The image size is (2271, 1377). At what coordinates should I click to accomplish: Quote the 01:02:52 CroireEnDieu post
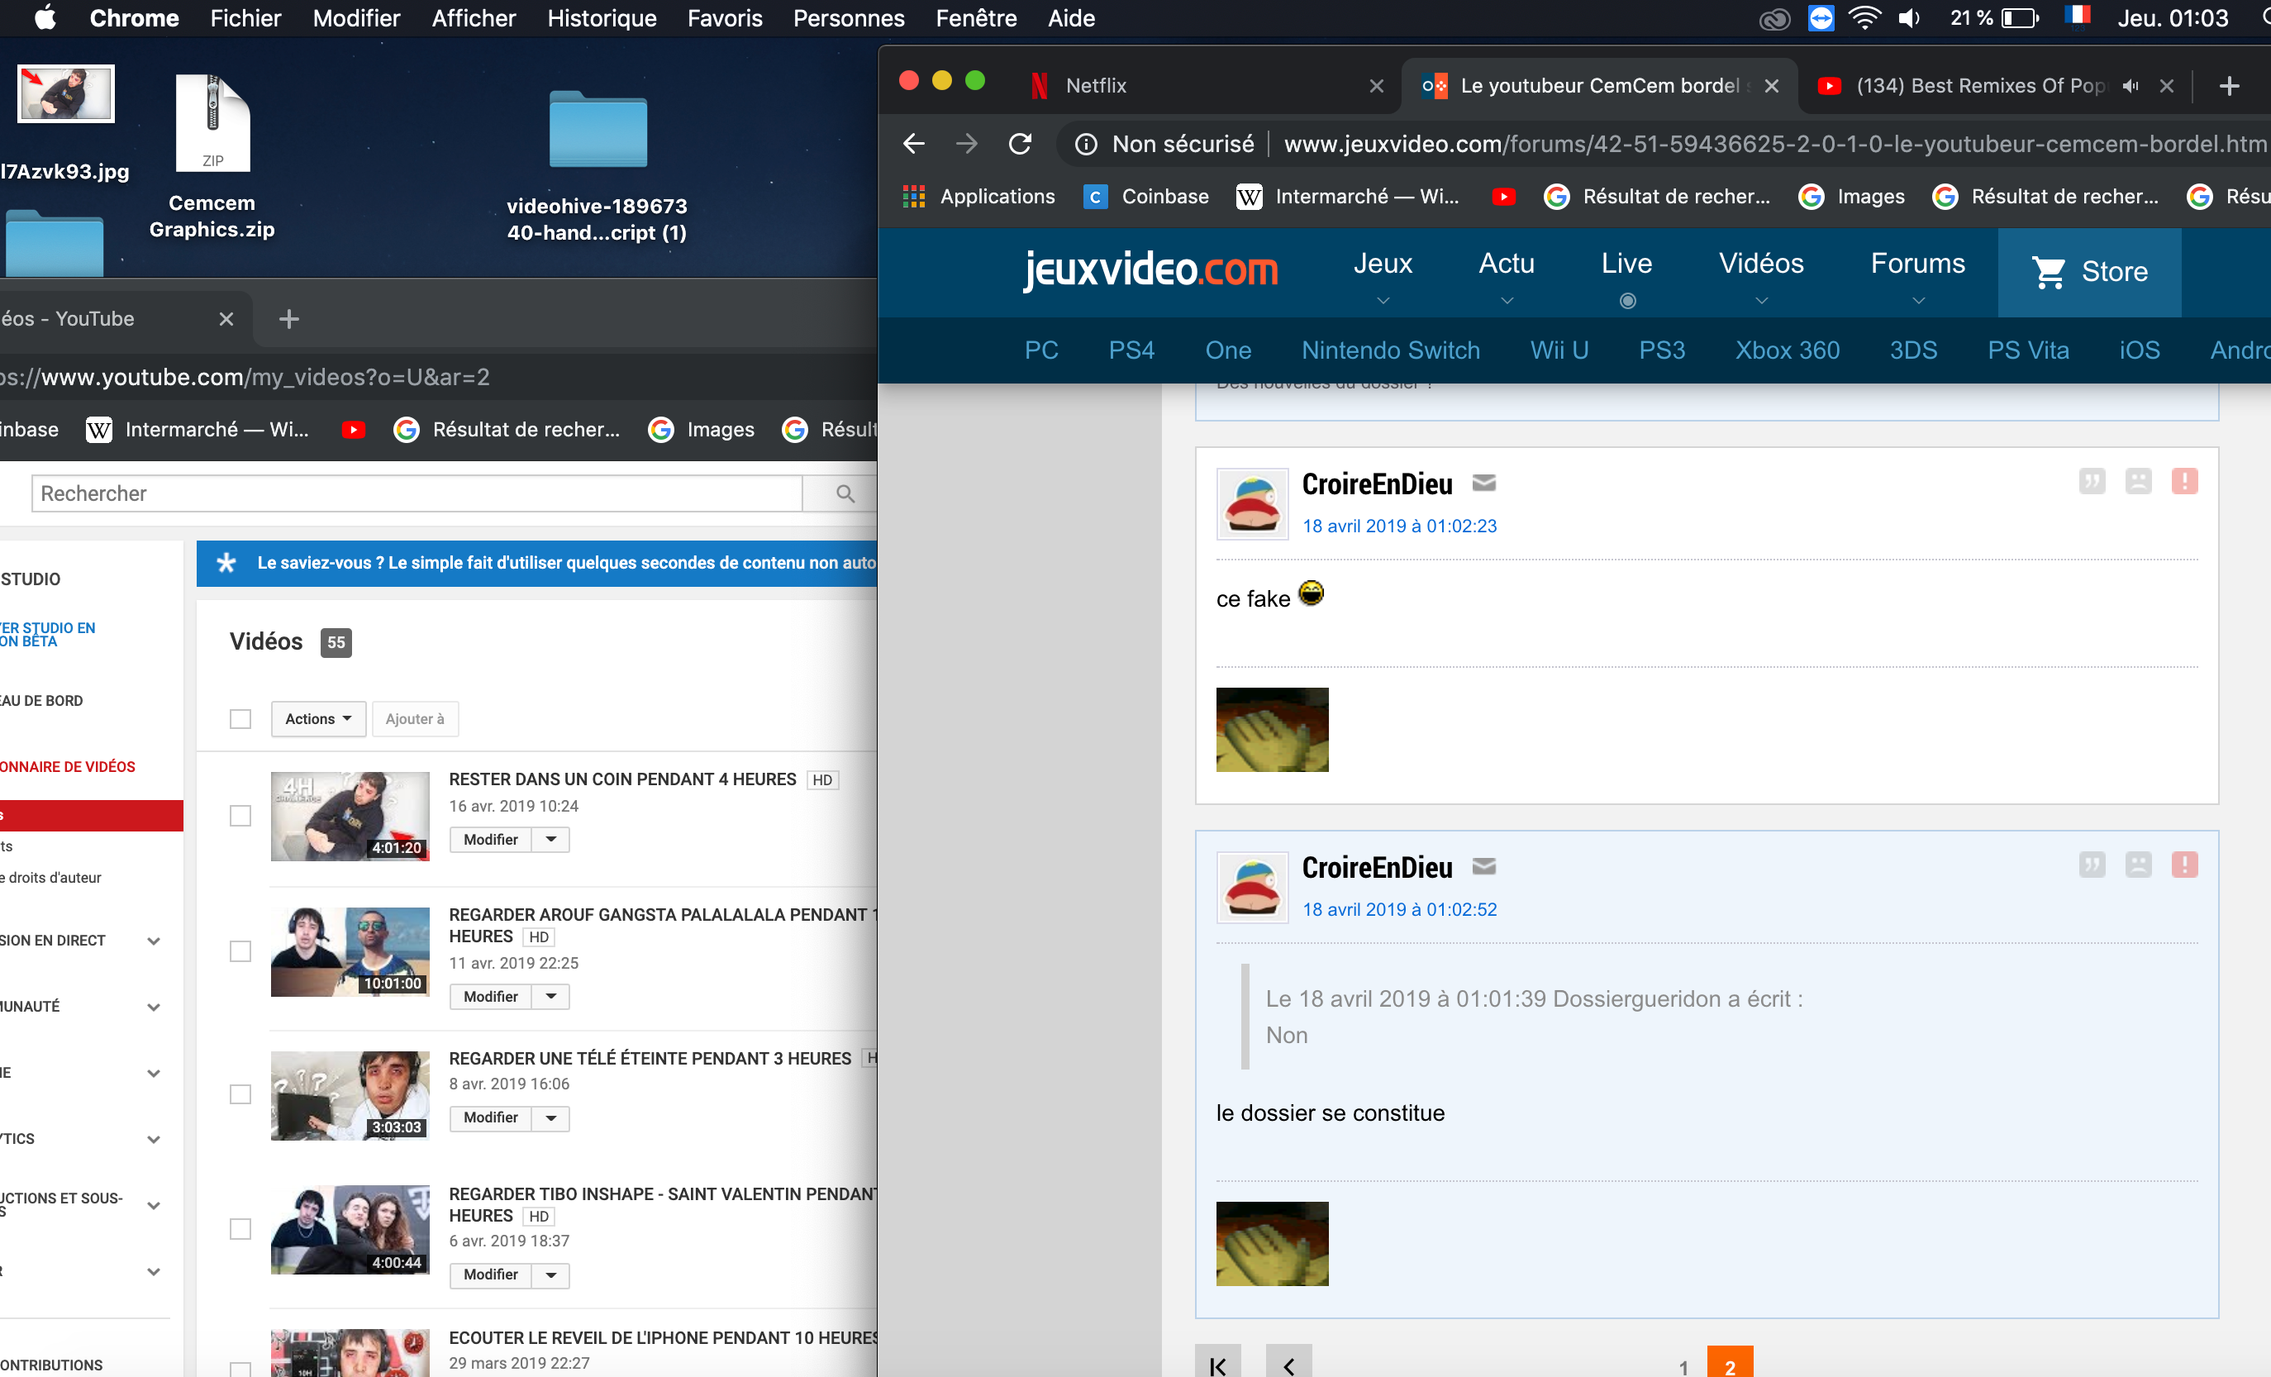[2092, 865]
